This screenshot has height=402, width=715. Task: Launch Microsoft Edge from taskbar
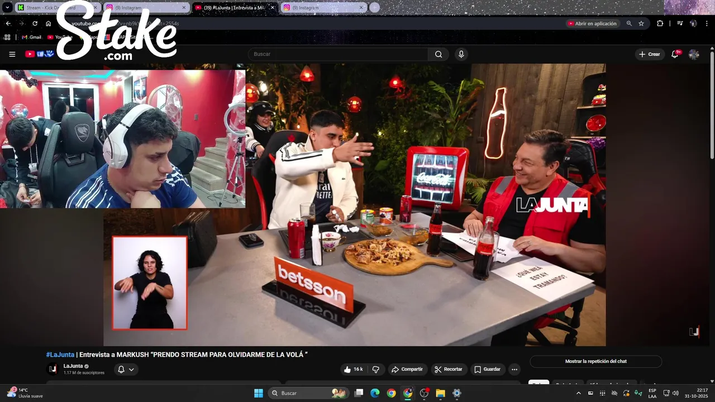tap(375, 393)
